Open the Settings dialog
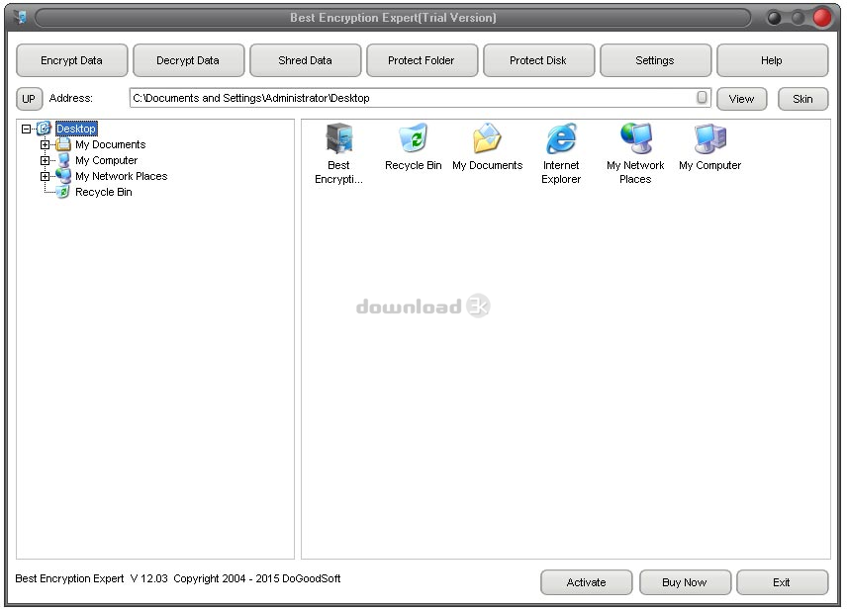This screenshot has height=611, width=848. tap(655, 60)
